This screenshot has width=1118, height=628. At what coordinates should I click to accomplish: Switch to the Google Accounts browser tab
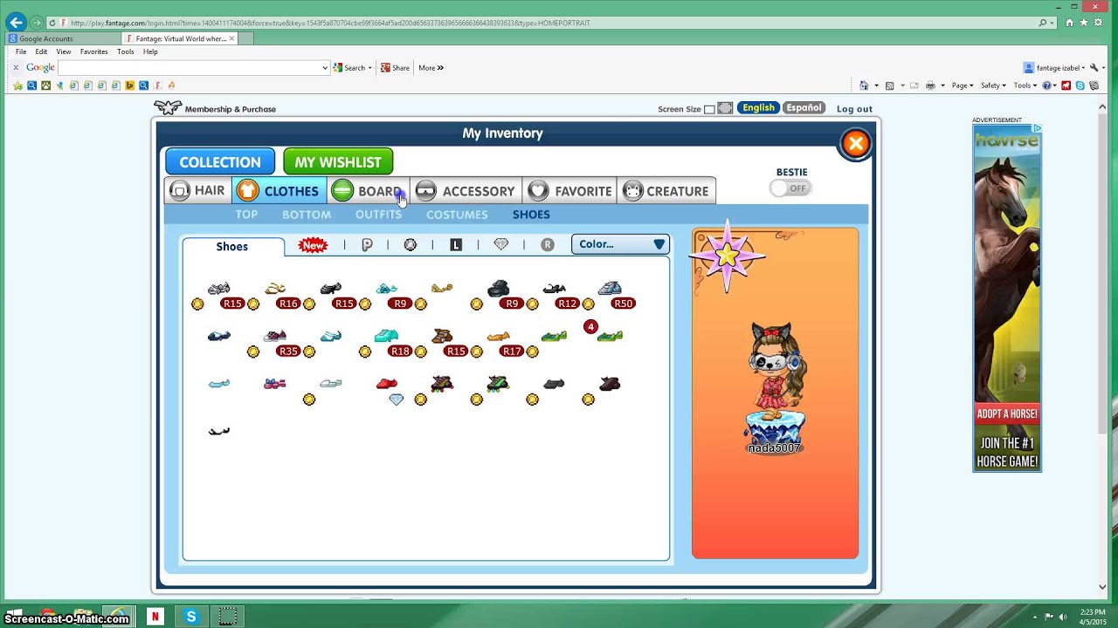(x=61, y=38)
